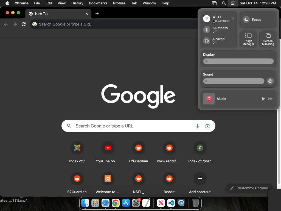Open Chrome from the Dock
Screen dimensions: 281x211
116,203
